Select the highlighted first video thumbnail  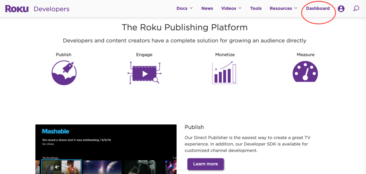click(61, 167)
